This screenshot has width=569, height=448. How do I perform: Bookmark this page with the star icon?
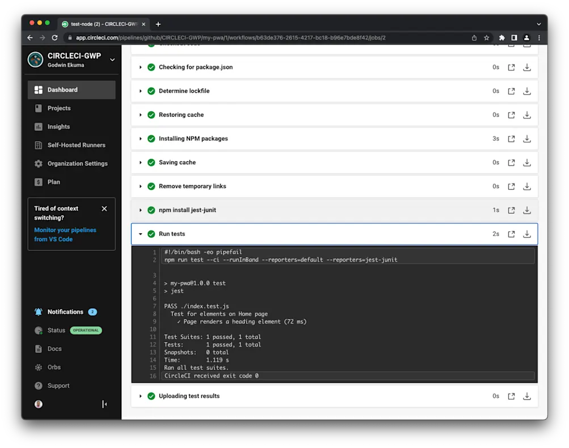(x=487, y=38)
